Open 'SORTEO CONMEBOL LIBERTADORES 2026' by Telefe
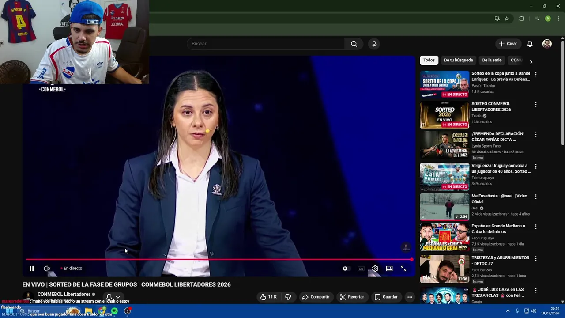 (491, 106)
